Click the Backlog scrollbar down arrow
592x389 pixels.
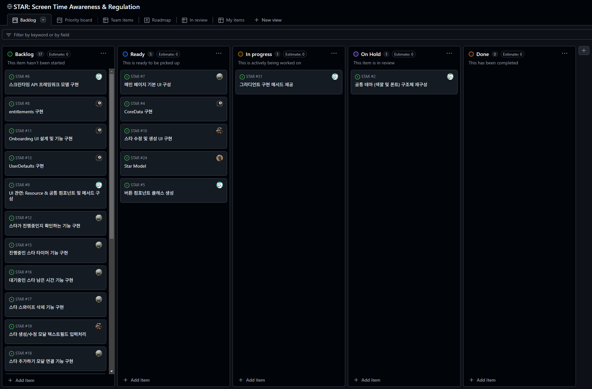(x=112, y=371)
